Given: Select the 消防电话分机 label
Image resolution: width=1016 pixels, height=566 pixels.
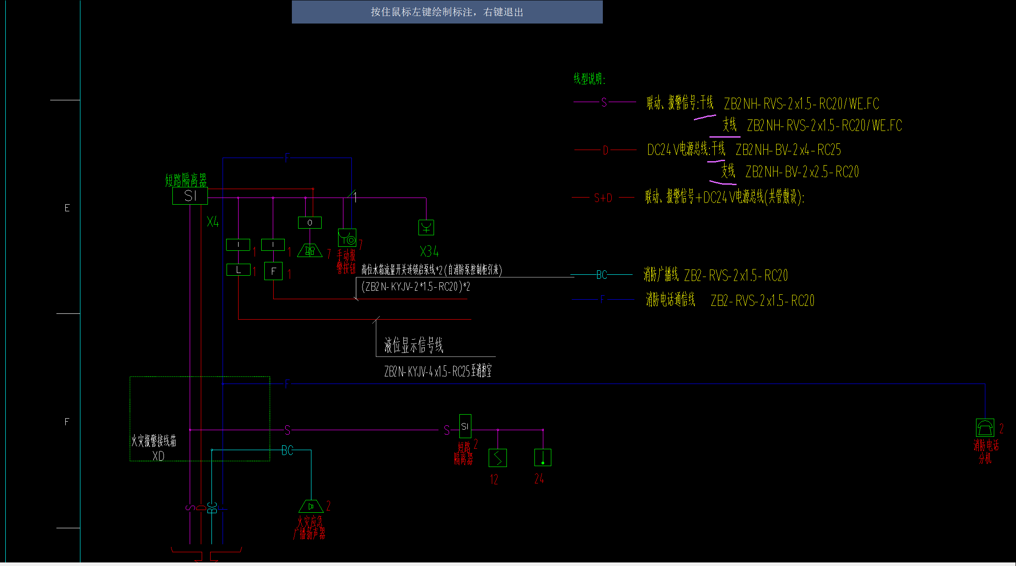Looking at the screenshot, I should (x=986, y=452).
